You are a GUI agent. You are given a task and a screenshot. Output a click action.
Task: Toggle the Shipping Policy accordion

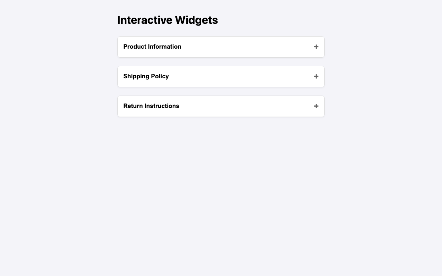(x=221, y=76)
